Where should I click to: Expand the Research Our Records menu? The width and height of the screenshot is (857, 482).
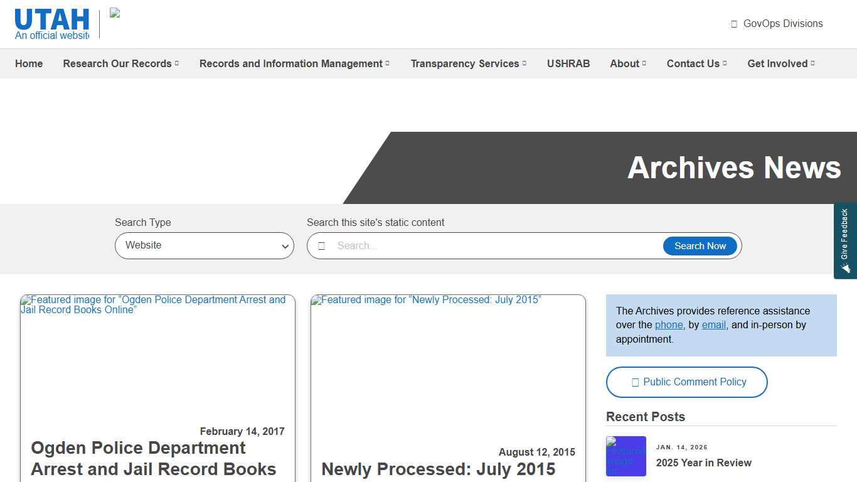tap(120, 63)
